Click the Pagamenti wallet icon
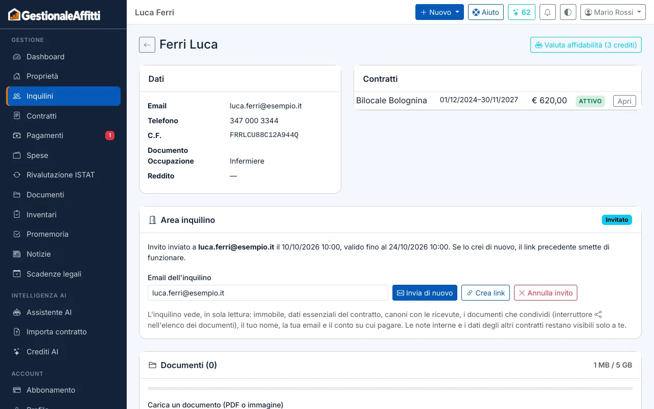This screenshot has width=654, height=409. 17,135
